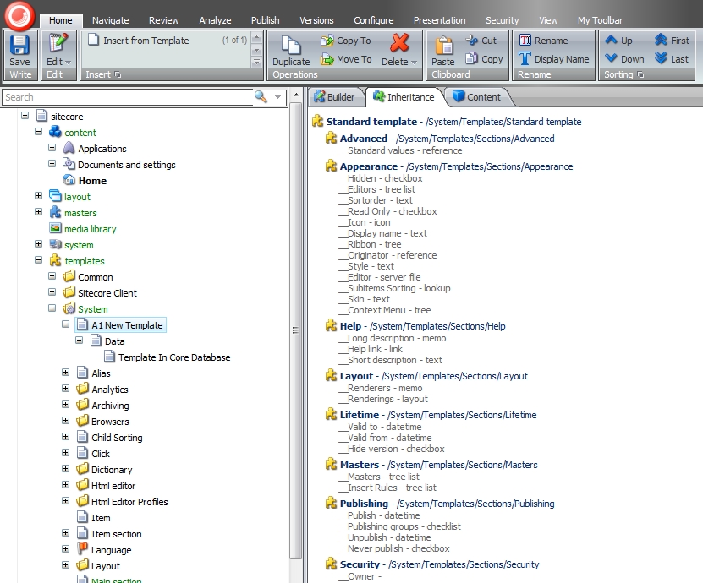Image resolution: width=703 pixels, height=583 pixels.
Task: Expand the Common templates folder node
Action: click(53, 276)
